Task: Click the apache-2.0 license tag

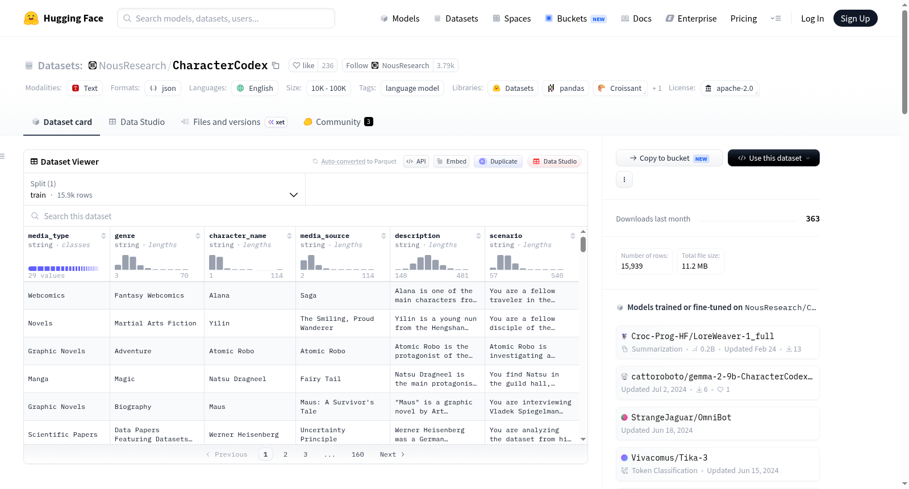Action: pyautogui.click(x=729, y=88)
